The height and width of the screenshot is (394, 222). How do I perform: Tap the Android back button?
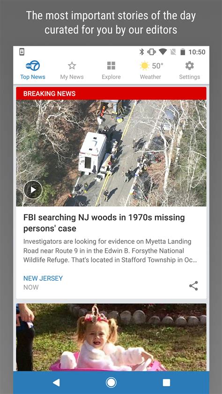(56, 383)
